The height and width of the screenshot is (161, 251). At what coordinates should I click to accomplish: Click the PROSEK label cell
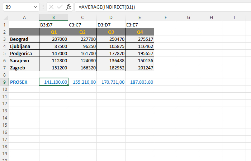click(24, 82)
